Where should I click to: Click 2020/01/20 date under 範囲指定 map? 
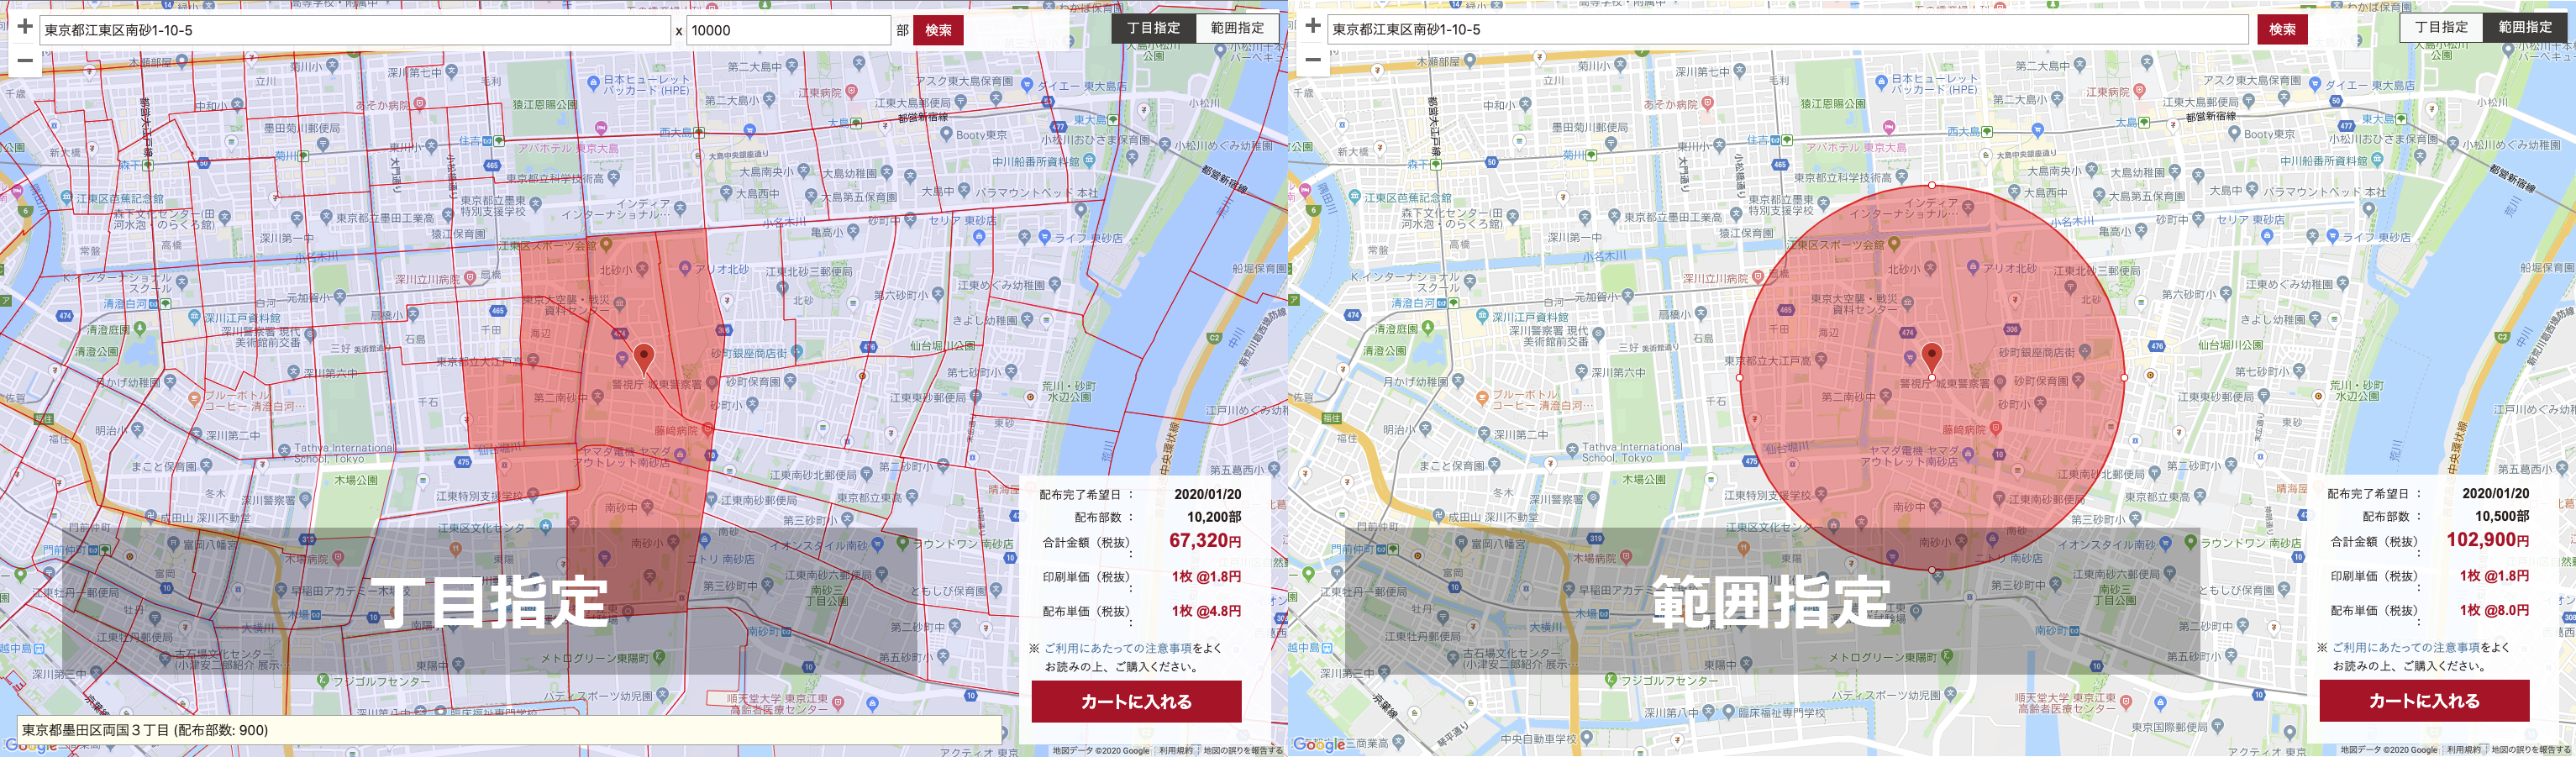2495,493
